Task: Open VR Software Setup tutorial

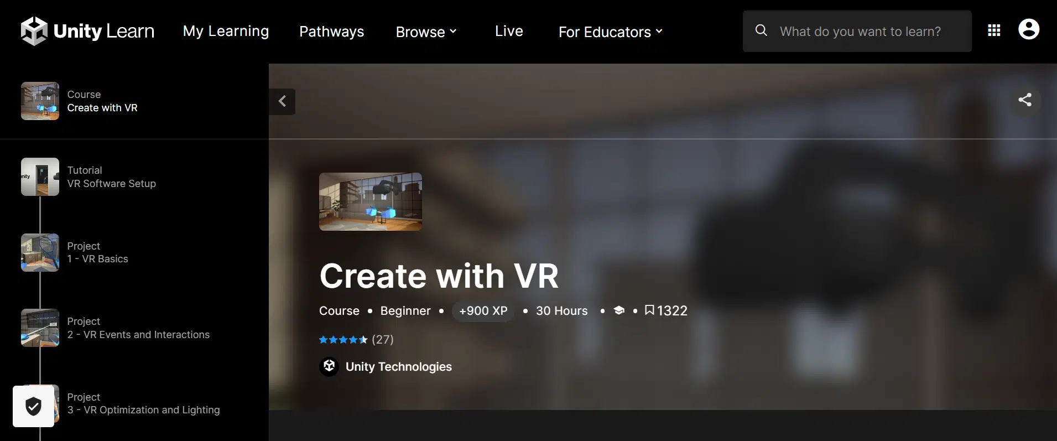Action: [111, 184]
